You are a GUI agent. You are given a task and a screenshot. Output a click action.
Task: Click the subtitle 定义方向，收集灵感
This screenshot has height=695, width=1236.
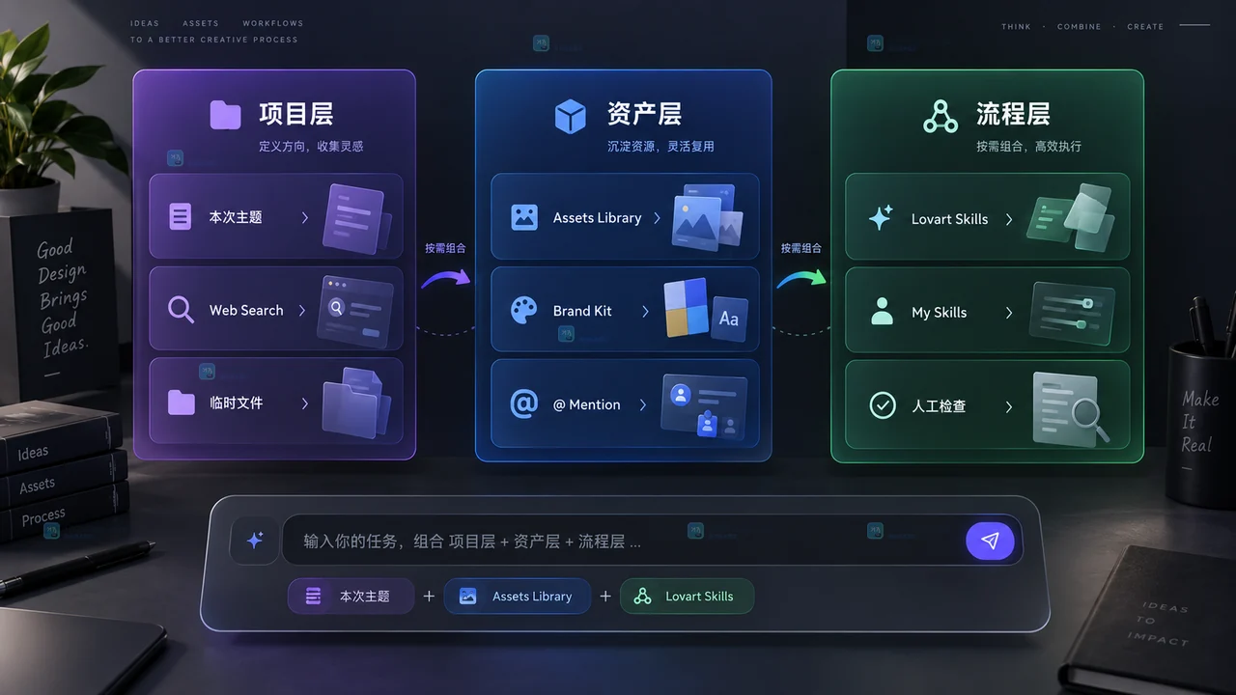click(311, 147)
